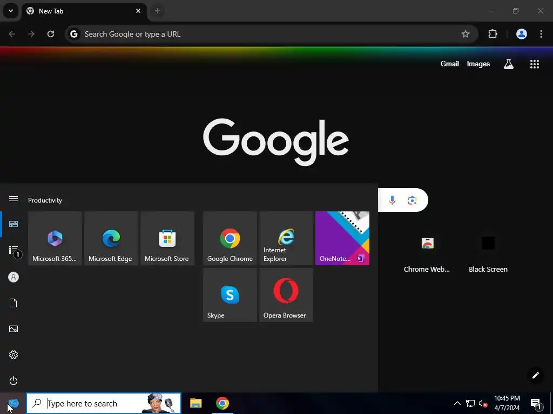Image resolution: width=553 pixels, height=414 pixels.
Task: Launch Microsoft Edge tile
Action: (111, 238)
